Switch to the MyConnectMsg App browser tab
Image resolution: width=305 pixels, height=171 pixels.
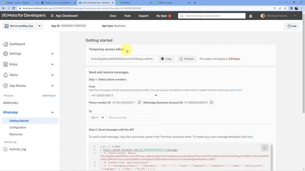(x=96, y=3)
